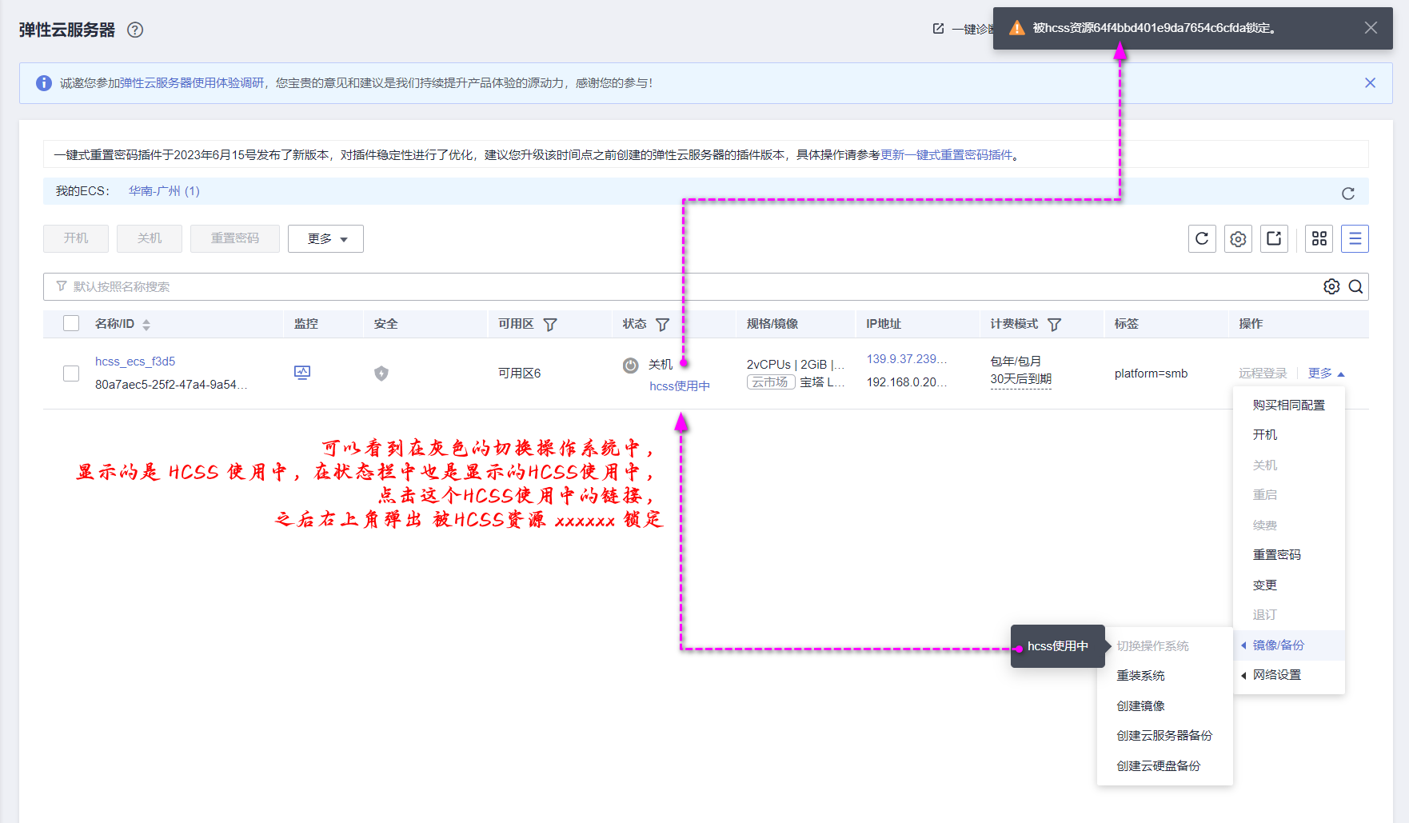This screenshot has width=1409, height=823.
Task: Click the 可用区6 cell
Action: click(x=520, y=374)
